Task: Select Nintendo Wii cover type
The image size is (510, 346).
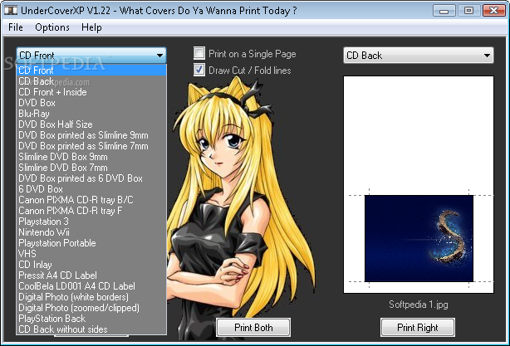Action: click(x=91, y=232)
